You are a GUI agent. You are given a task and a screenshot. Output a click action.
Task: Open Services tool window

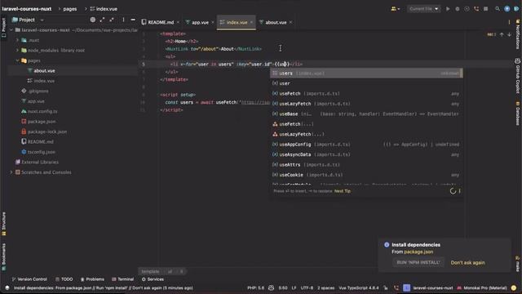tap(153, 279)
